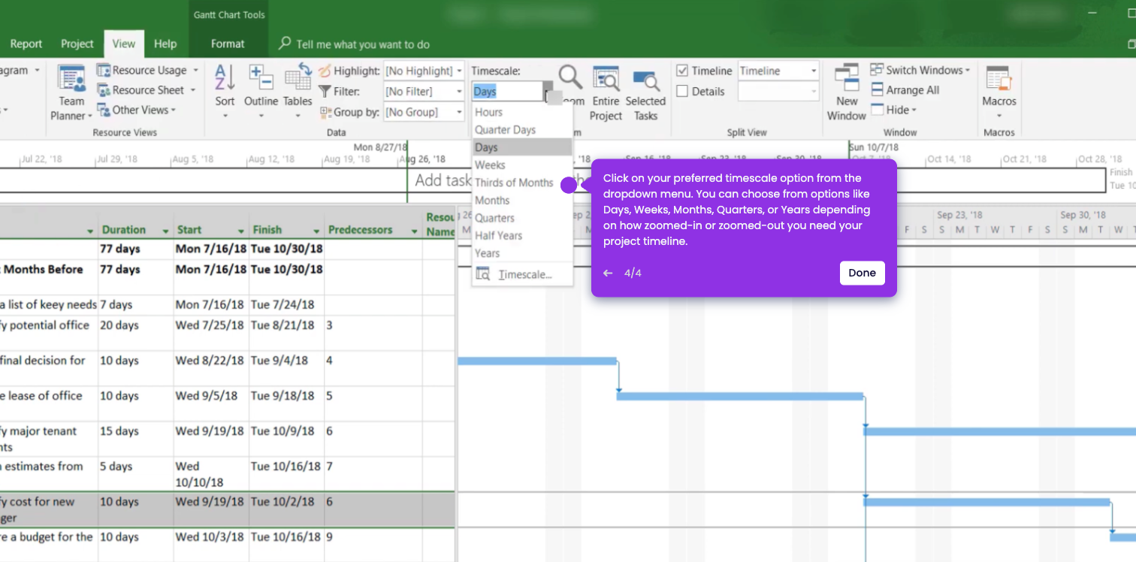
Task: Click Arrange All windows
Action: [x=905, y=89]
